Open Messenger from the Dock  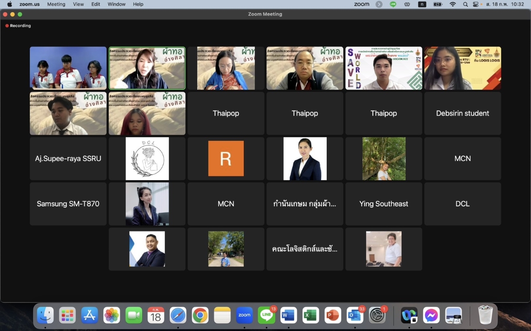point(431,315)
